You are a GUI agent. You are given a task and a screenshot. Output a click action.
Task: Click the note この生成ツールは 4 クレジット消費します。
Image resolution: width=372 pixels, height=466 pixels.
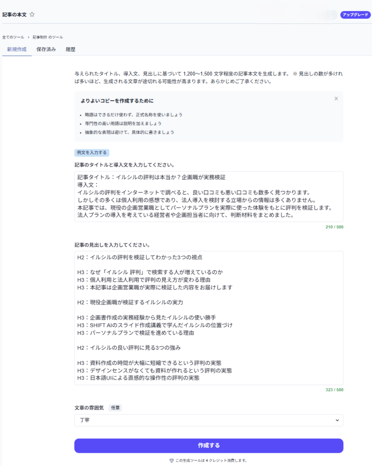(211, 461)
